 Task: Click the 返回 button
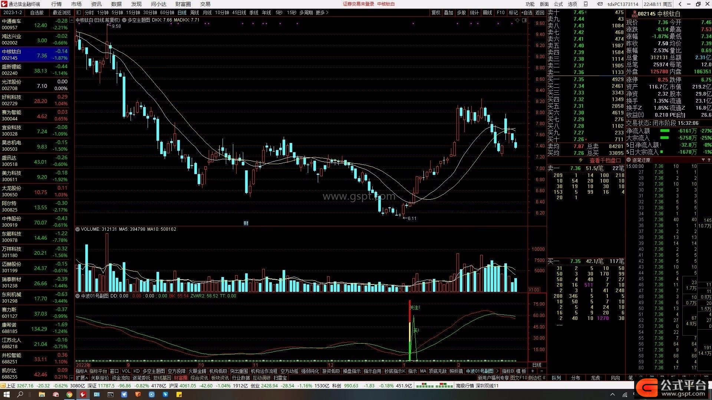coord(540,13)
